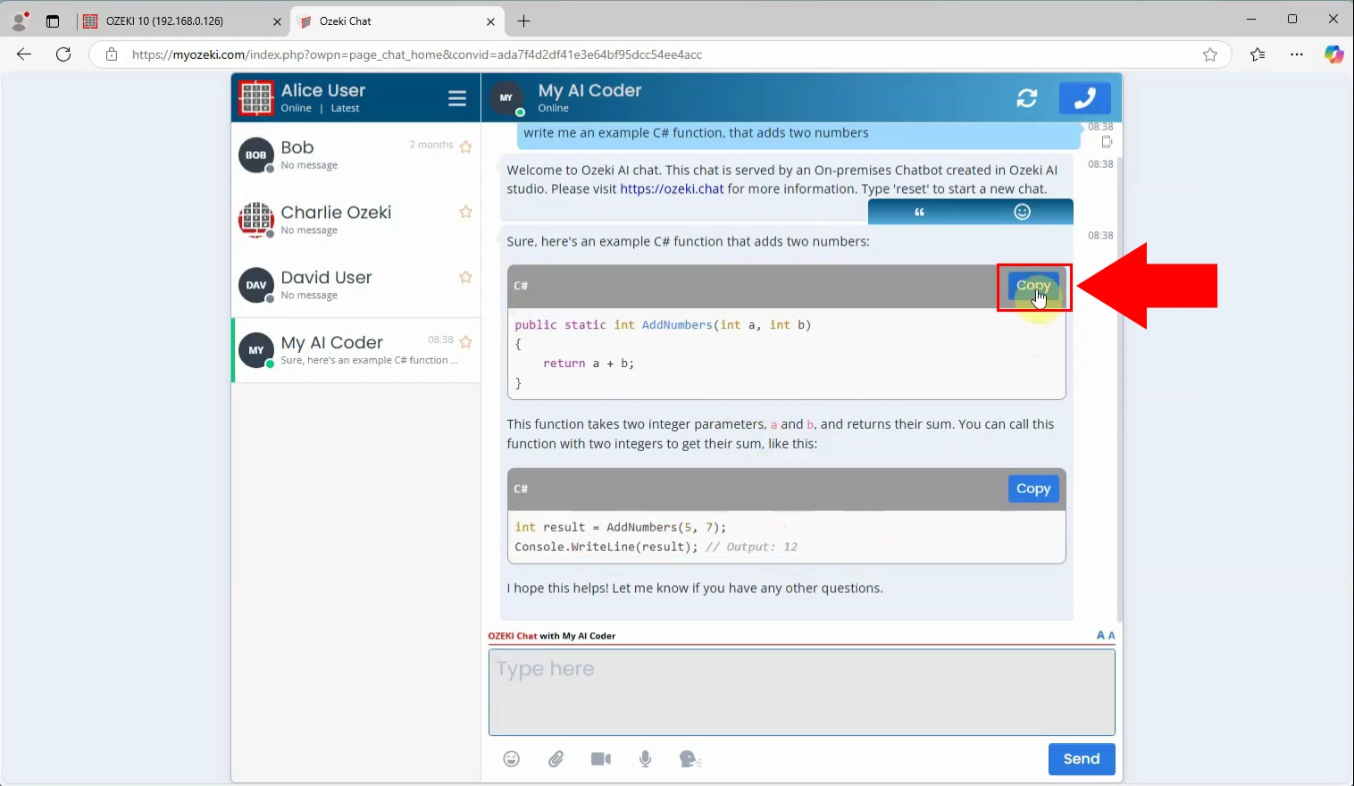Add this page to favorites star
Image resolution: width=1354 pixels, height=786 pixels.
tap(1210, 54)
